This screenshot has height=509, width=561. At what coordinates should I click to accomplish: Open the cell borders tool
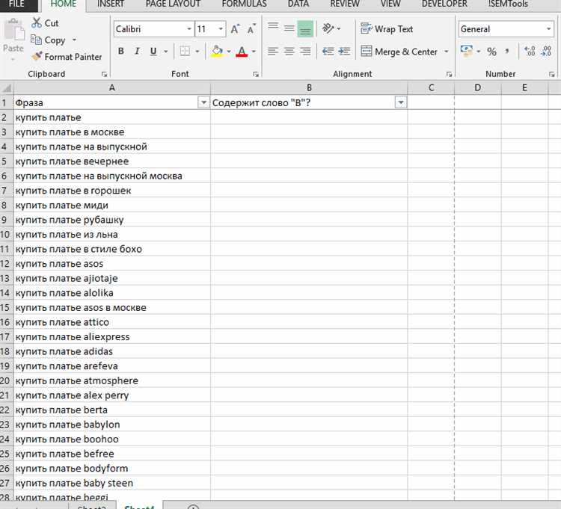pyautogui.click(x=185, y=51)
